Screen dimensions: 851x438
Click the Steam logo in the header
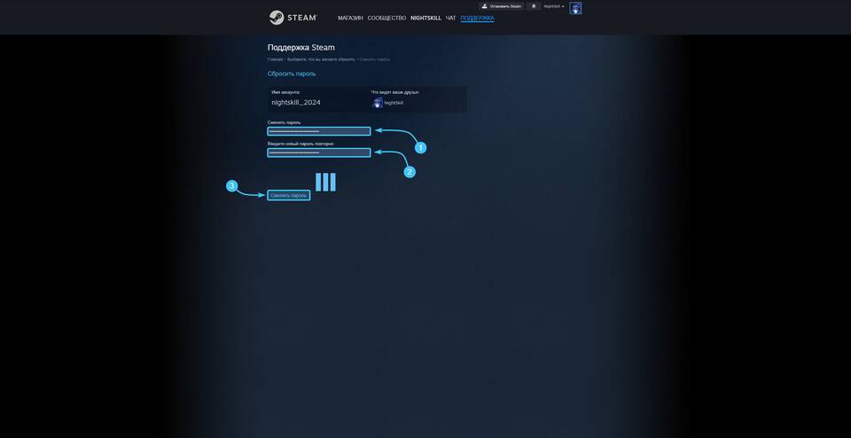coord(293,18)
